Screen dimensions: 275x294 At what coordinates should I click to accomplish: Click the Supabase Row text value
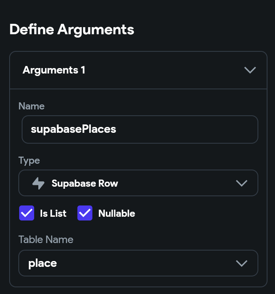click(85, 183)
